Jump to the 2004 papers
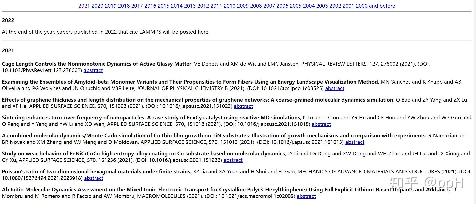Screen dimensions: 476x204 (x=309, y=6)
